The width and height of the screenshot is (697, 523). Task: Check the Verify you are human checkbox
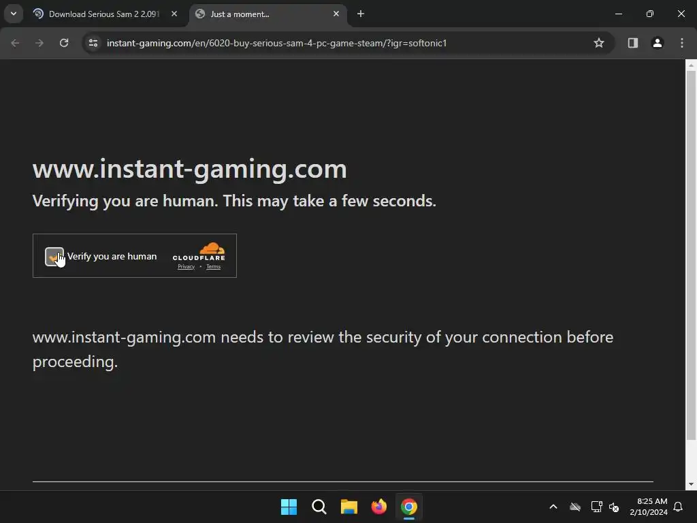[x=54, y=257]
